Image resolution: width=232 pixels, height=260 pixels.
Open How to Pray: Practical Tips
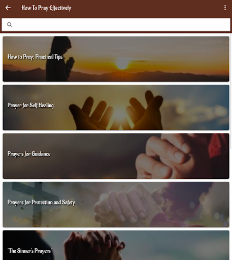point(116,59)
